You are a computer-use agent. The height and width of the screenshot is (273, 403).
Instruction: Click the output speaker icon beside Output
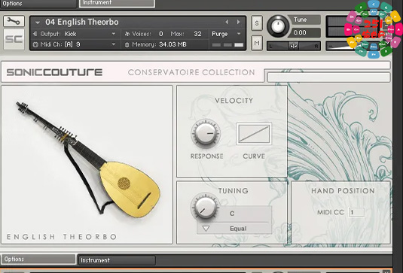point(35,34)
